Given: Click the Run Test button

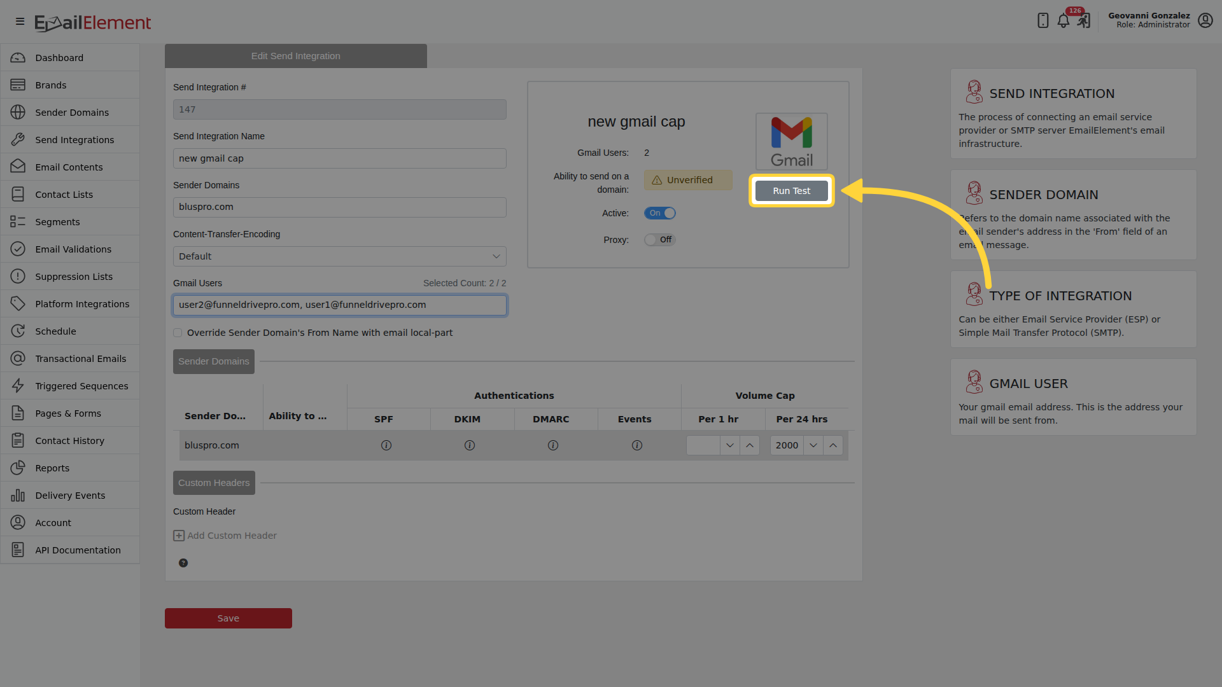Looking at the screenshot, I should 792,191.
